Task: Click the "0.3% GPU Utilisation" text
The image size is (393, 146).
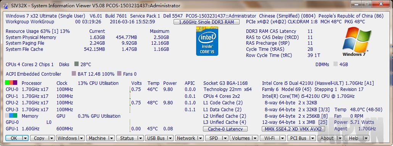Action: point(99,116)
